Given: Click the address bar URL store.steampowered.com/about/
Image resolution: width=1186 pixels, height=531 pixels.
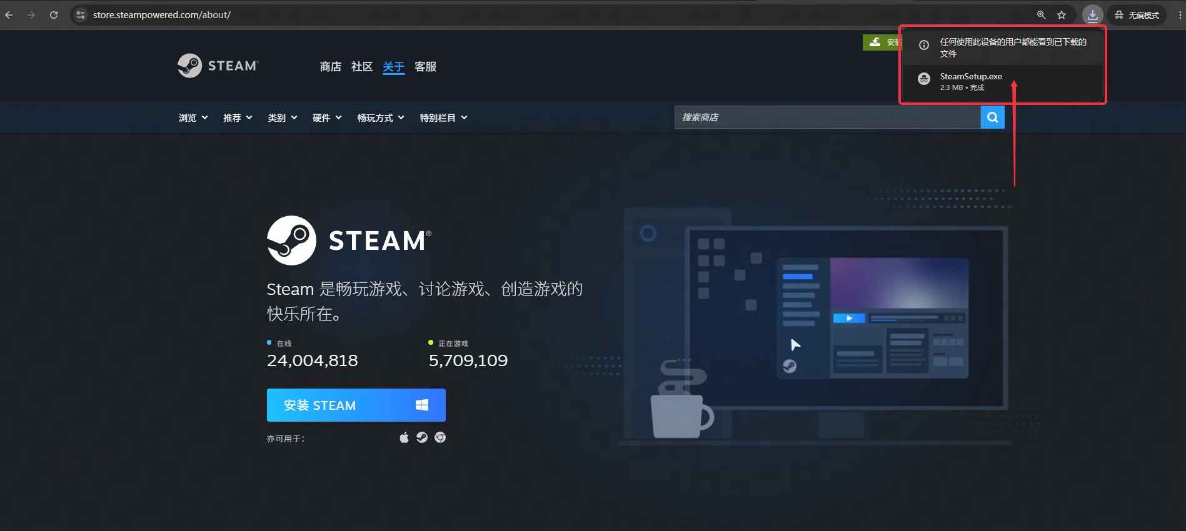Looking at the screenshot, I should coord(162,15).
